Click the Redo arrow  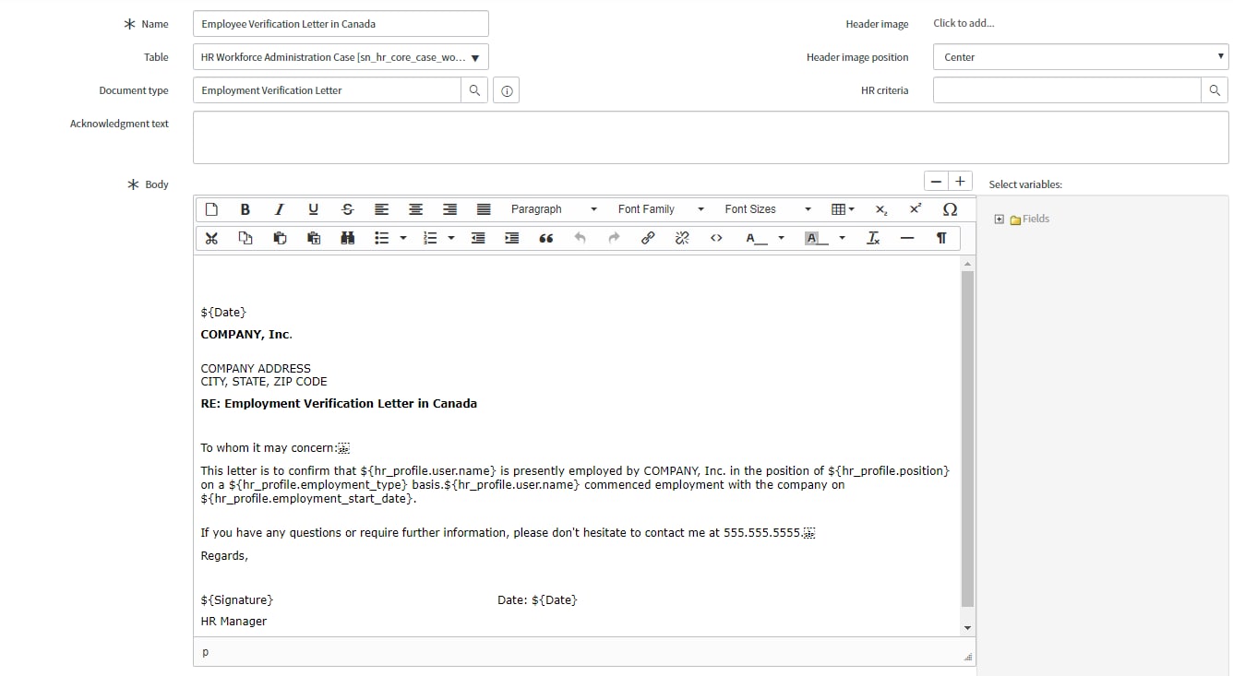614,238
